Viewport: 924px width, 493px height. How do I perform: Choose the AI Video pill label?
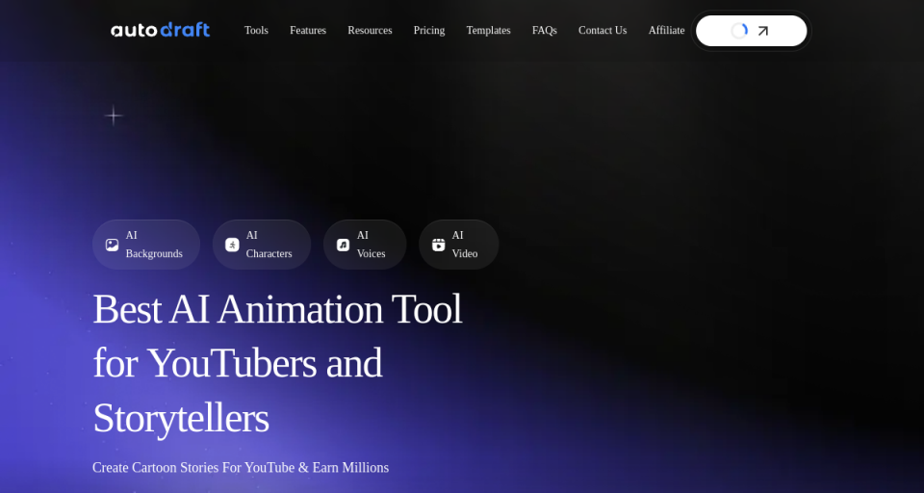click(x=465, y=245)
